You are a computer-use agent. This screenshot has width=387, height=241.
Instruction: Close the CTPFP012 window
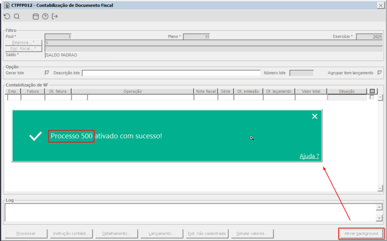pyautogui.click(x=381, y=5)
